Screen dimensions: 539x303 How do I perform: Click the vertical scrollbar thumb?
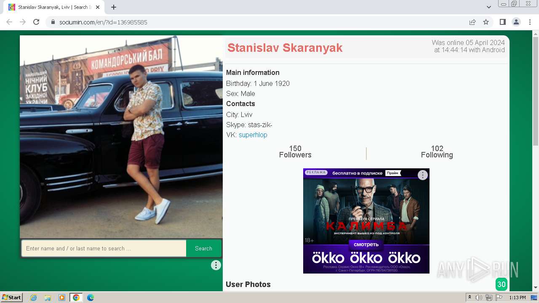click(x=536, y=91)
